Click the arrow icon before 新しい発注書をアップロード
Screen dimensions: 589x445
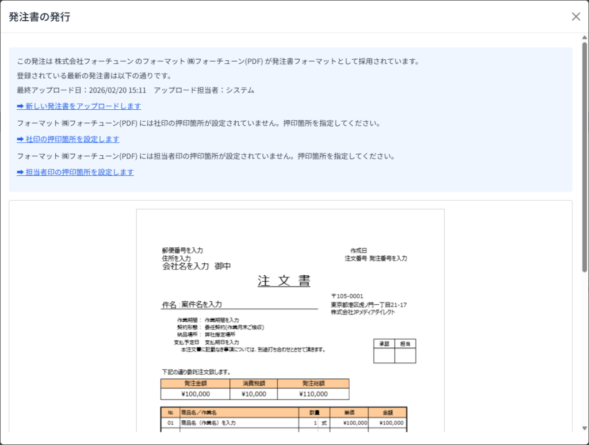point(20,106)
